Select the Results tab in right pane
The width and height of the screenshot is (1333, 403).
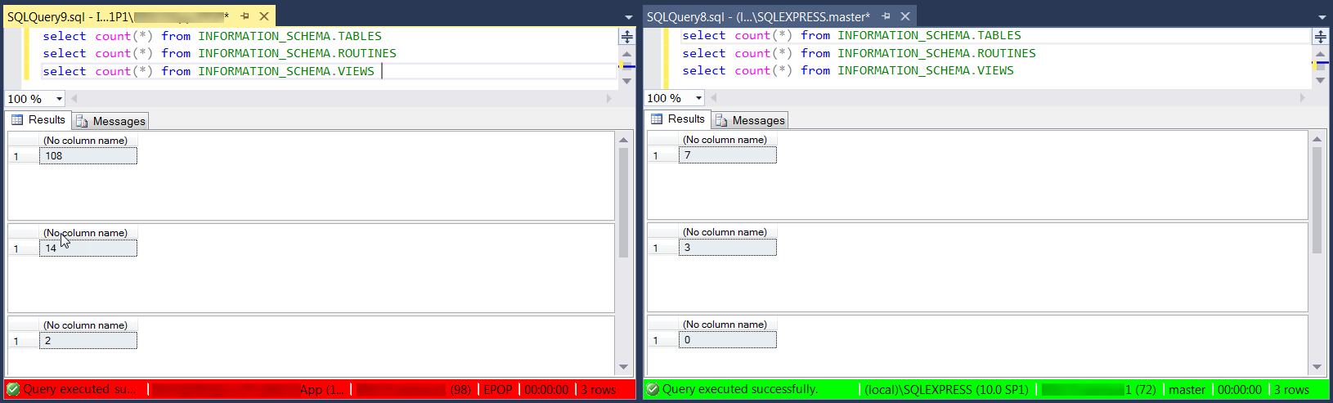[678, 119]
